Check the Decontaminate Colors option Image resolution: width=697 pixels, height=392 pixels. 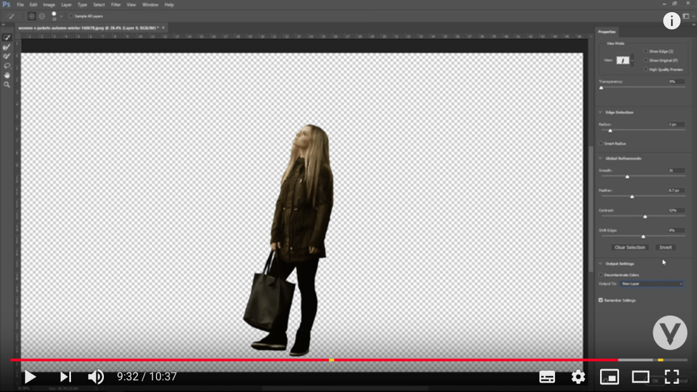click(x=601, y=275)
